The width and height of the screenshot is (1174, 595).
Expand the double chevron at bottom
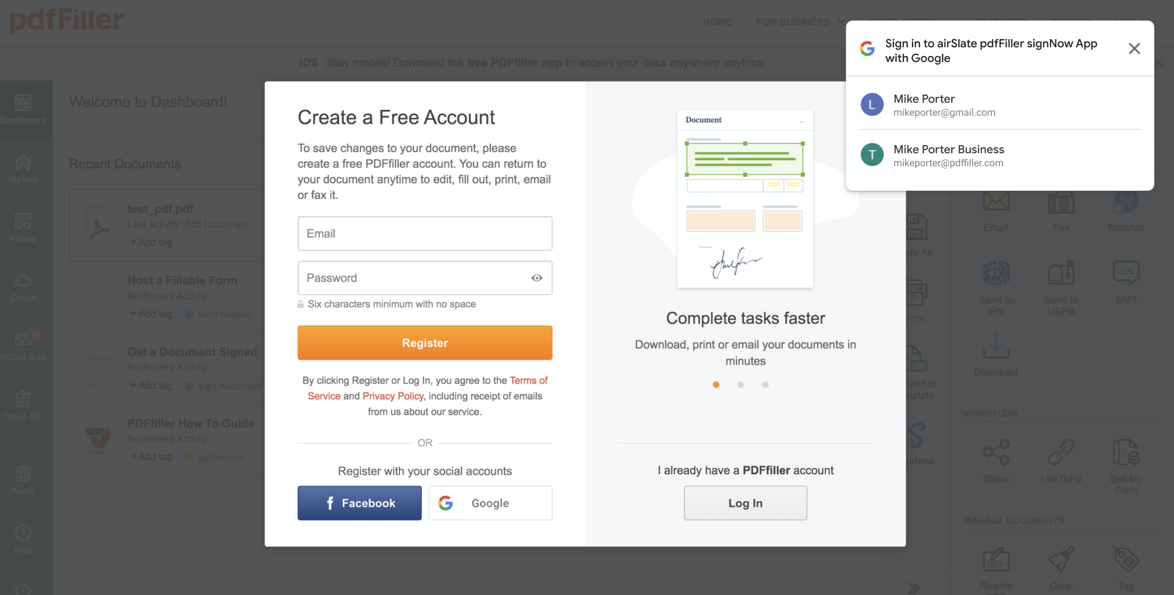click(914, 588)
